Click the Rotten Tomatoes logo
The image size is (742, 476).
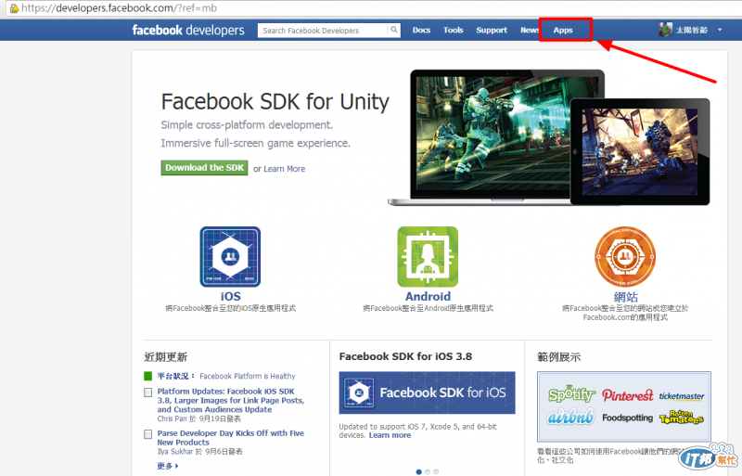[x=682, y=417]
